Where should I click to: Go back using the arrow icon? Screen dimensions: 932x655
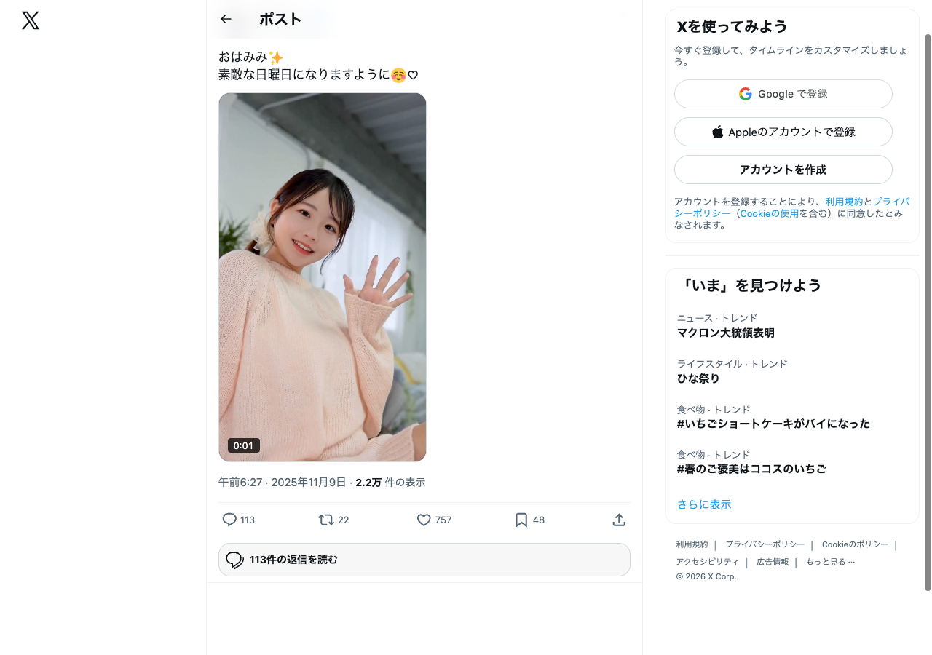coord(226,20)
